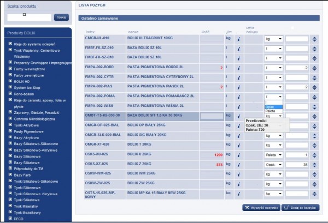The image size is (328, 223).
Task: Open Zaprawy, Gładzie, Posadzki category link
Action: pos(37,113)
